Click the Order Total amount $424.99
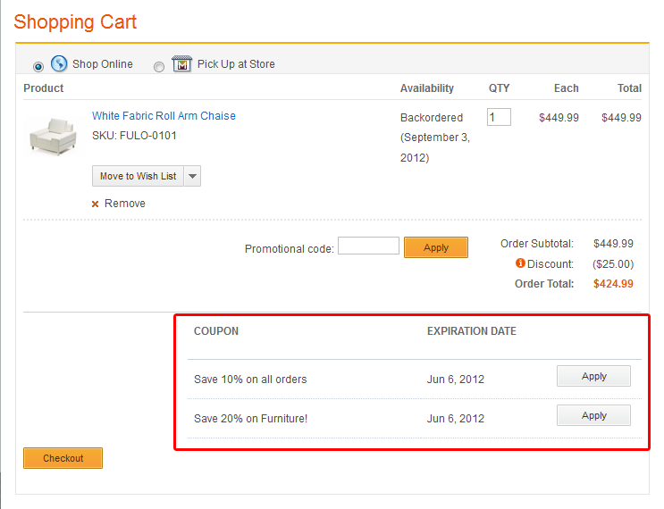 613,284
